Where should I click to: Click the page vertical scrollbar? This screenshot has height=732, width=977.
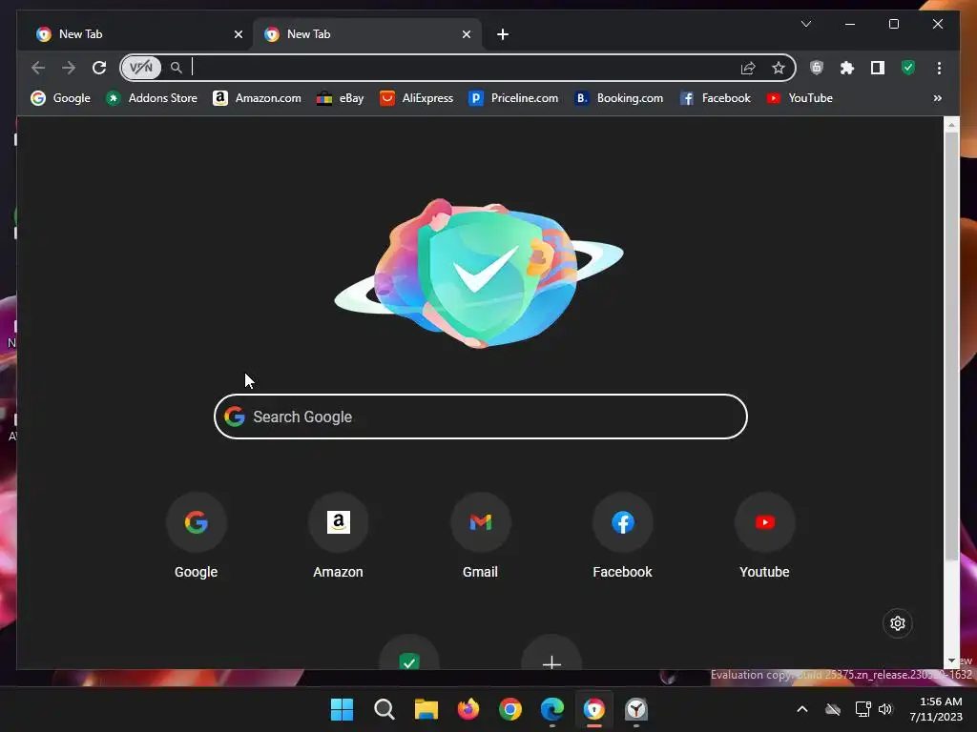point(951,345)
